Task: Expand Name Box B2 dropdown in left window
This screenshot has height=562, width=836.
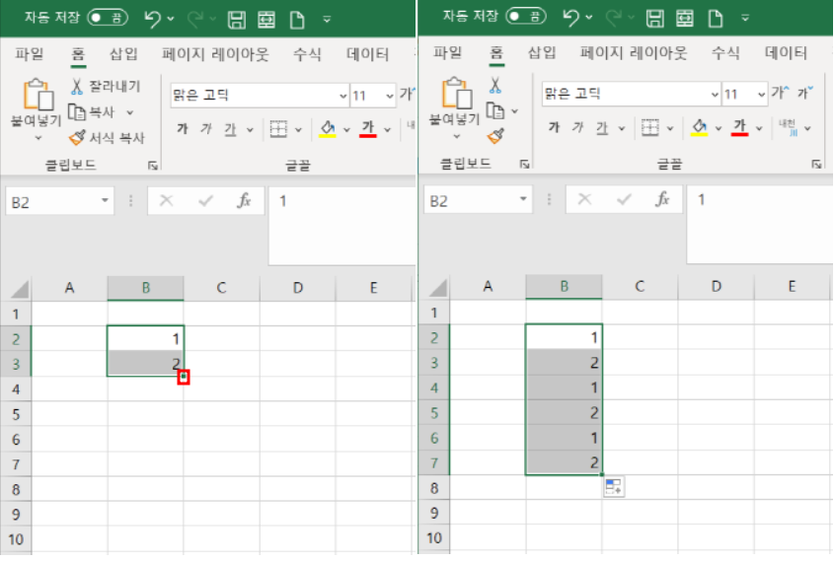Action: [x=105, y=201]
